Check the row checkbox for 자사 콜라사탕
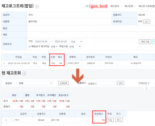The height and width of the screenshot is (126, 155). (x=12, y=120)
